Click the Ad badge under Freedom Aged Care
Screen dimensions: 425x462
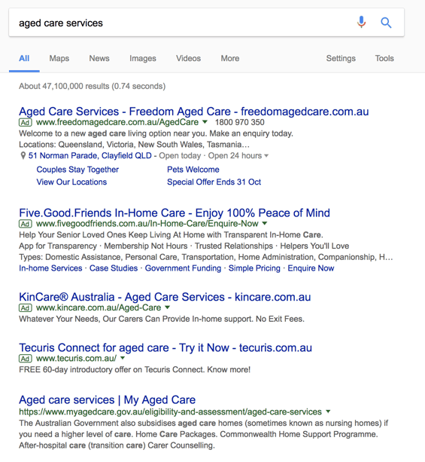(26, 122)
